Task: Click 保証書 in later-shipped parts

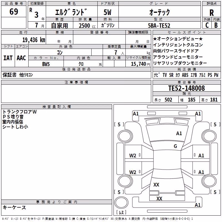Action: [9, 75]
